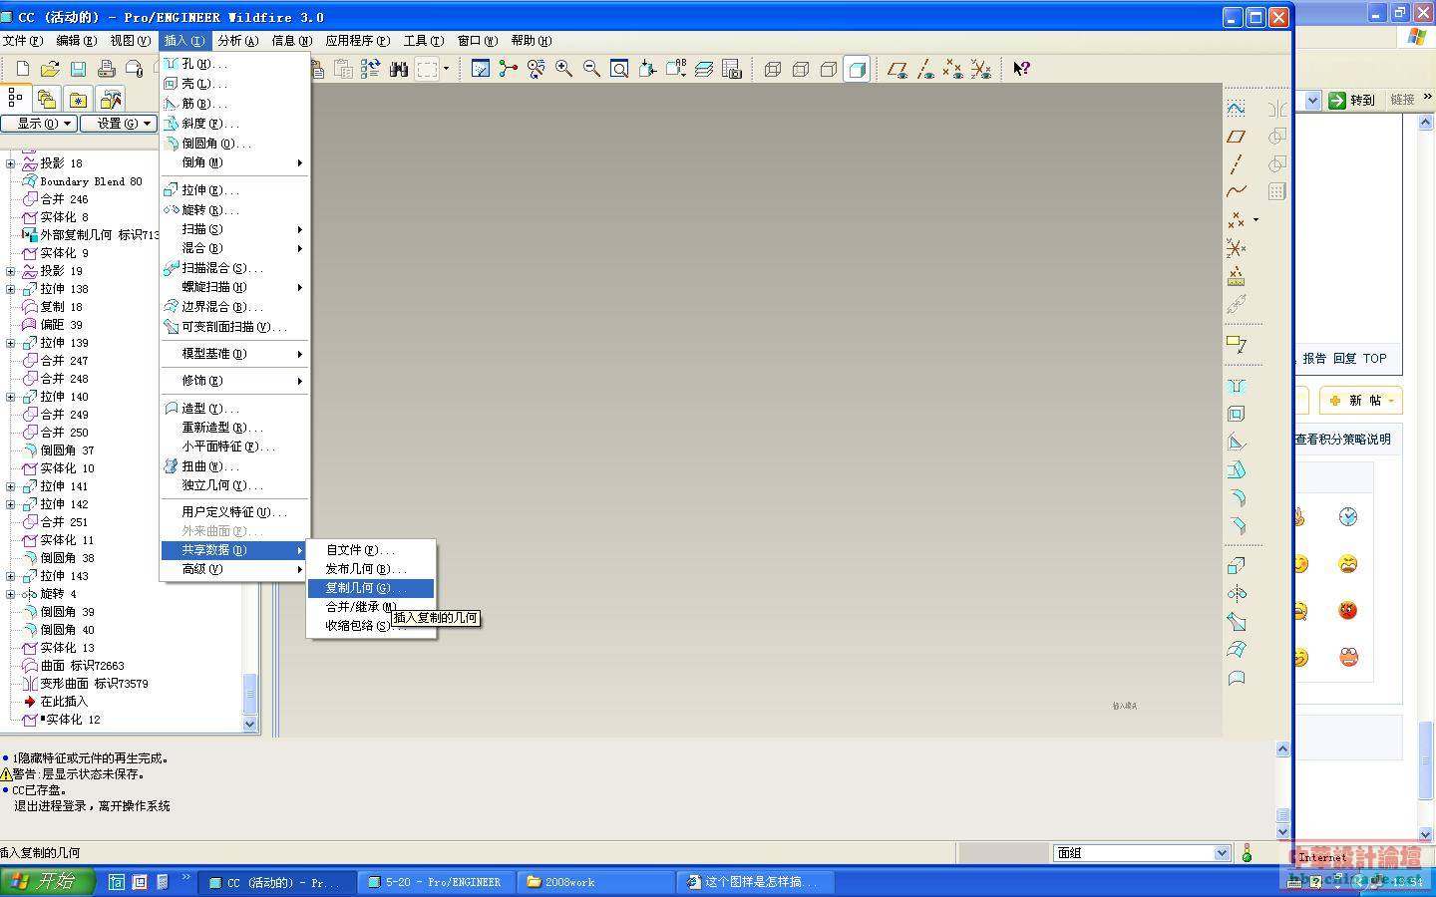Click the Datum Axis tool icon
Viewport: 1436px width, 897px height.
click(1237, 163)
